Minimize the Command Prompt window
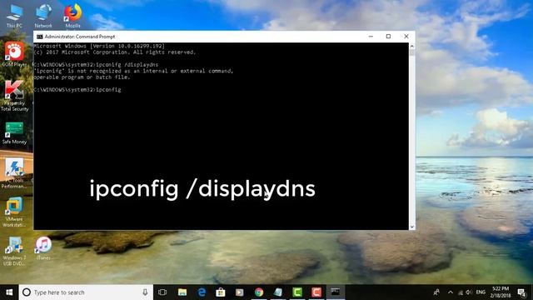 (x=371, y=37)
